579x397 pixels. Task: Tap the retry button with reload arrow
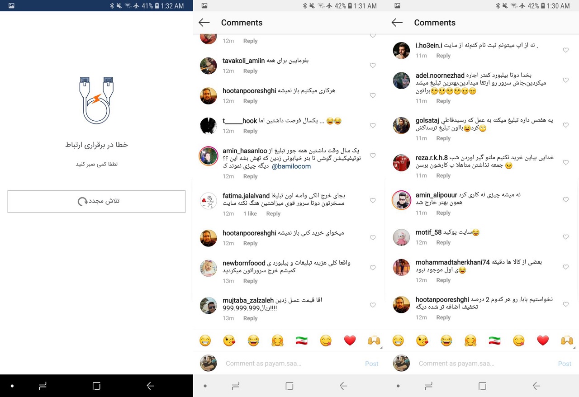[96, 201]
